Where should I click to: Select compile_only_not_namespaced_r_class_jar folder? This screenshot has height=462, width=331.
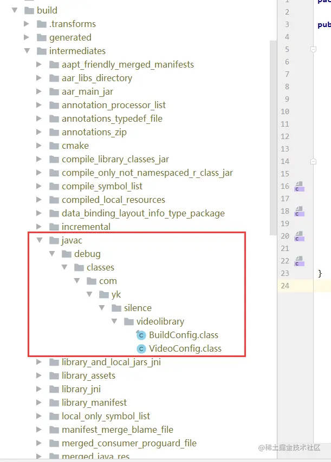[x=147, y=173]
